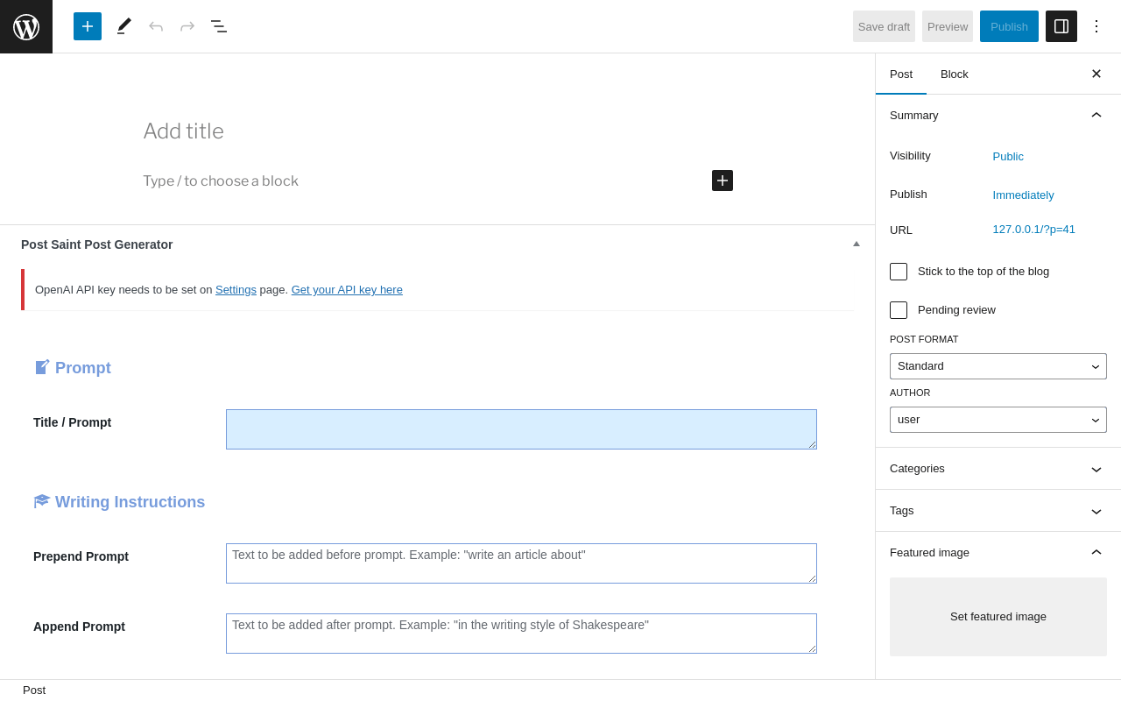
Task: Close the settings sidebar with X
Action: pos(1096,74)
